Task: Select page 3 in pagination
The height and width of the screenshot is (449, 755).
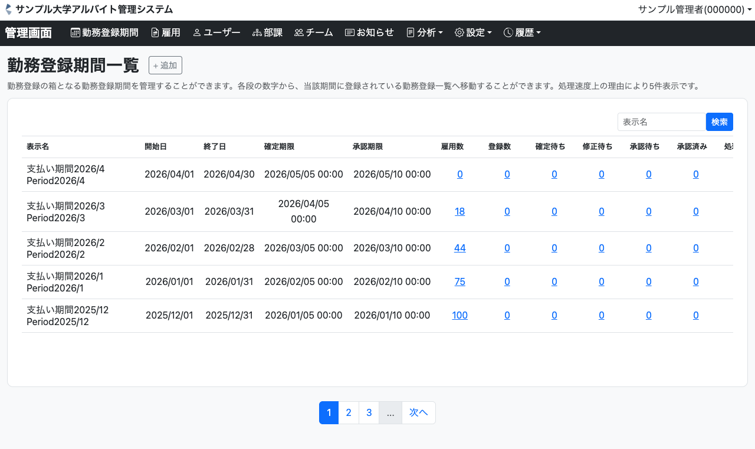Action: 369,412
